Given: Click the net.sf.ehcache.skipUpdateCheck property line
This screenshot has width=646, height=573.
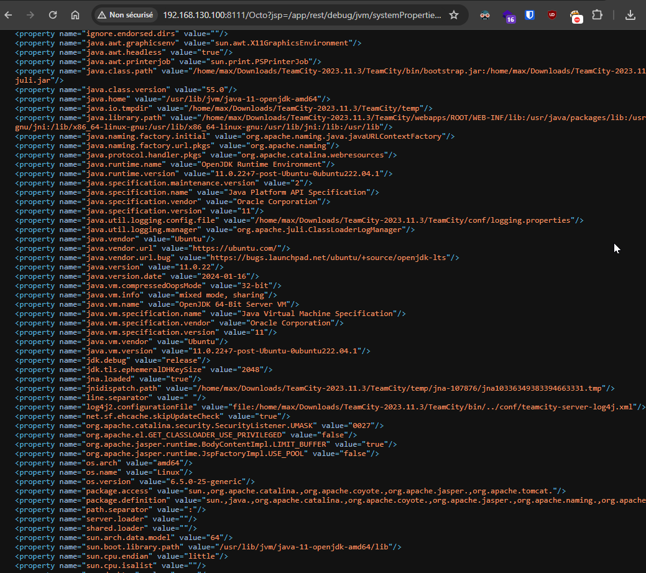Looking at the screenshot, I should click(x=153, y=416).
